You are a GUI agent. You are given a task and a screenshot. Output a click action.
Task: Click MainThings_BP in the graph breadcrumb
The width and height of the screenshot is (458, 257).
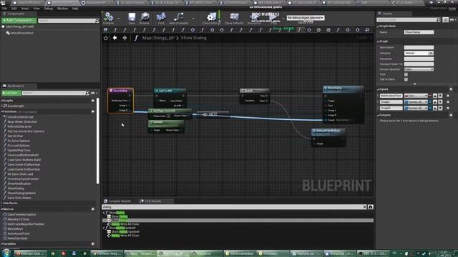pos(158,38)
